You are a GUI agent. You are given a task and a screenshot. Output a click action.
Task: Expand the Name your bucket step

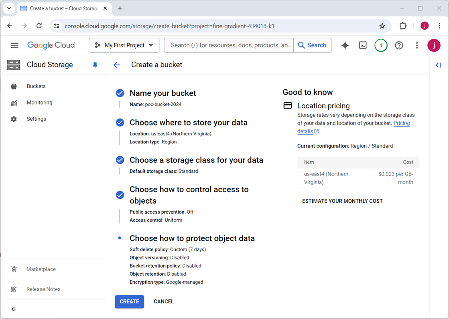163,93
